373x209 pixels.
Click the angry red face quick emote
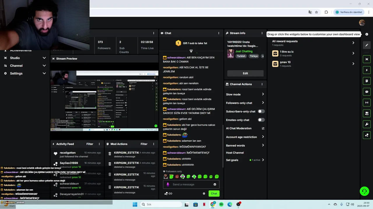point(177,176)
